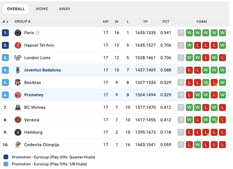
Task: Click the dark blue Quarter-finals legend swatch
Action: [x=6, y=157]
